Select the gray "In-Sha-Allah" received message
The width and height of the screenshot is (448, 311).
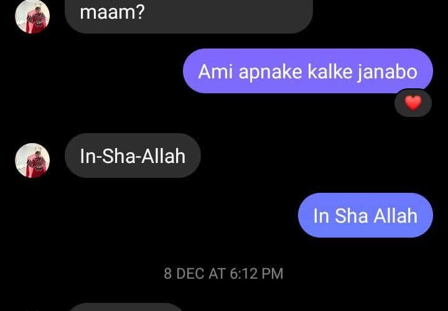(x=133, y=155)
